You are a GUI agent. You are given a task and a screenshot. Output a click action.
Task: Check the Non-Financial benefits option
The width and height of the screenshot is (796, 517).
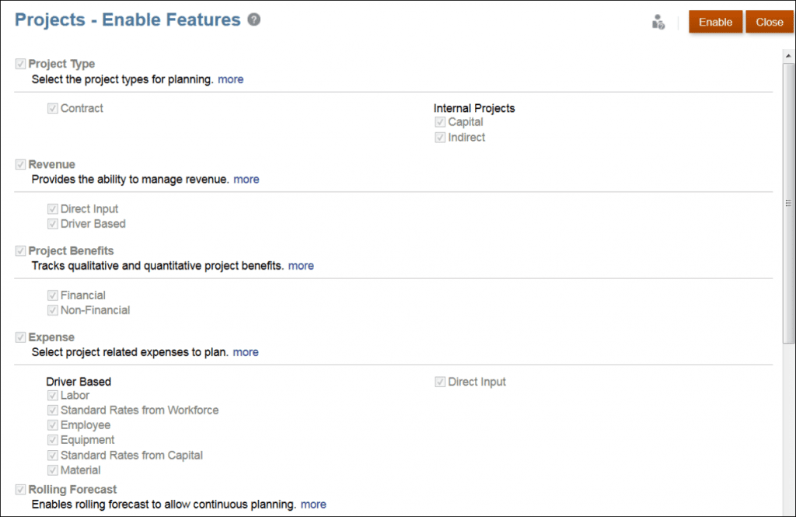coord(52,309)
